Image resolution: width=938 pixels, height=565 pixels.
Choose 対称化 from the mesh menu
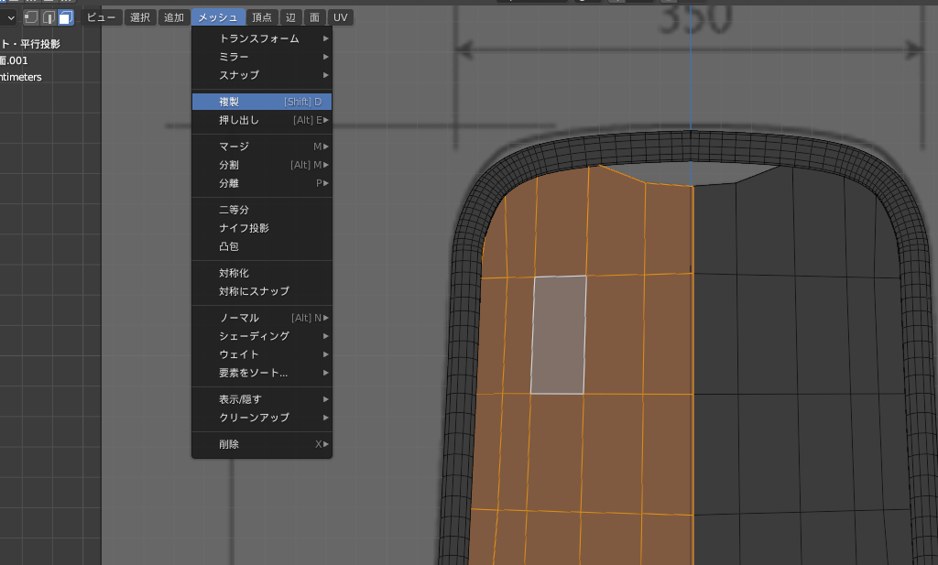pyautogui.click(x=262, y=273)
